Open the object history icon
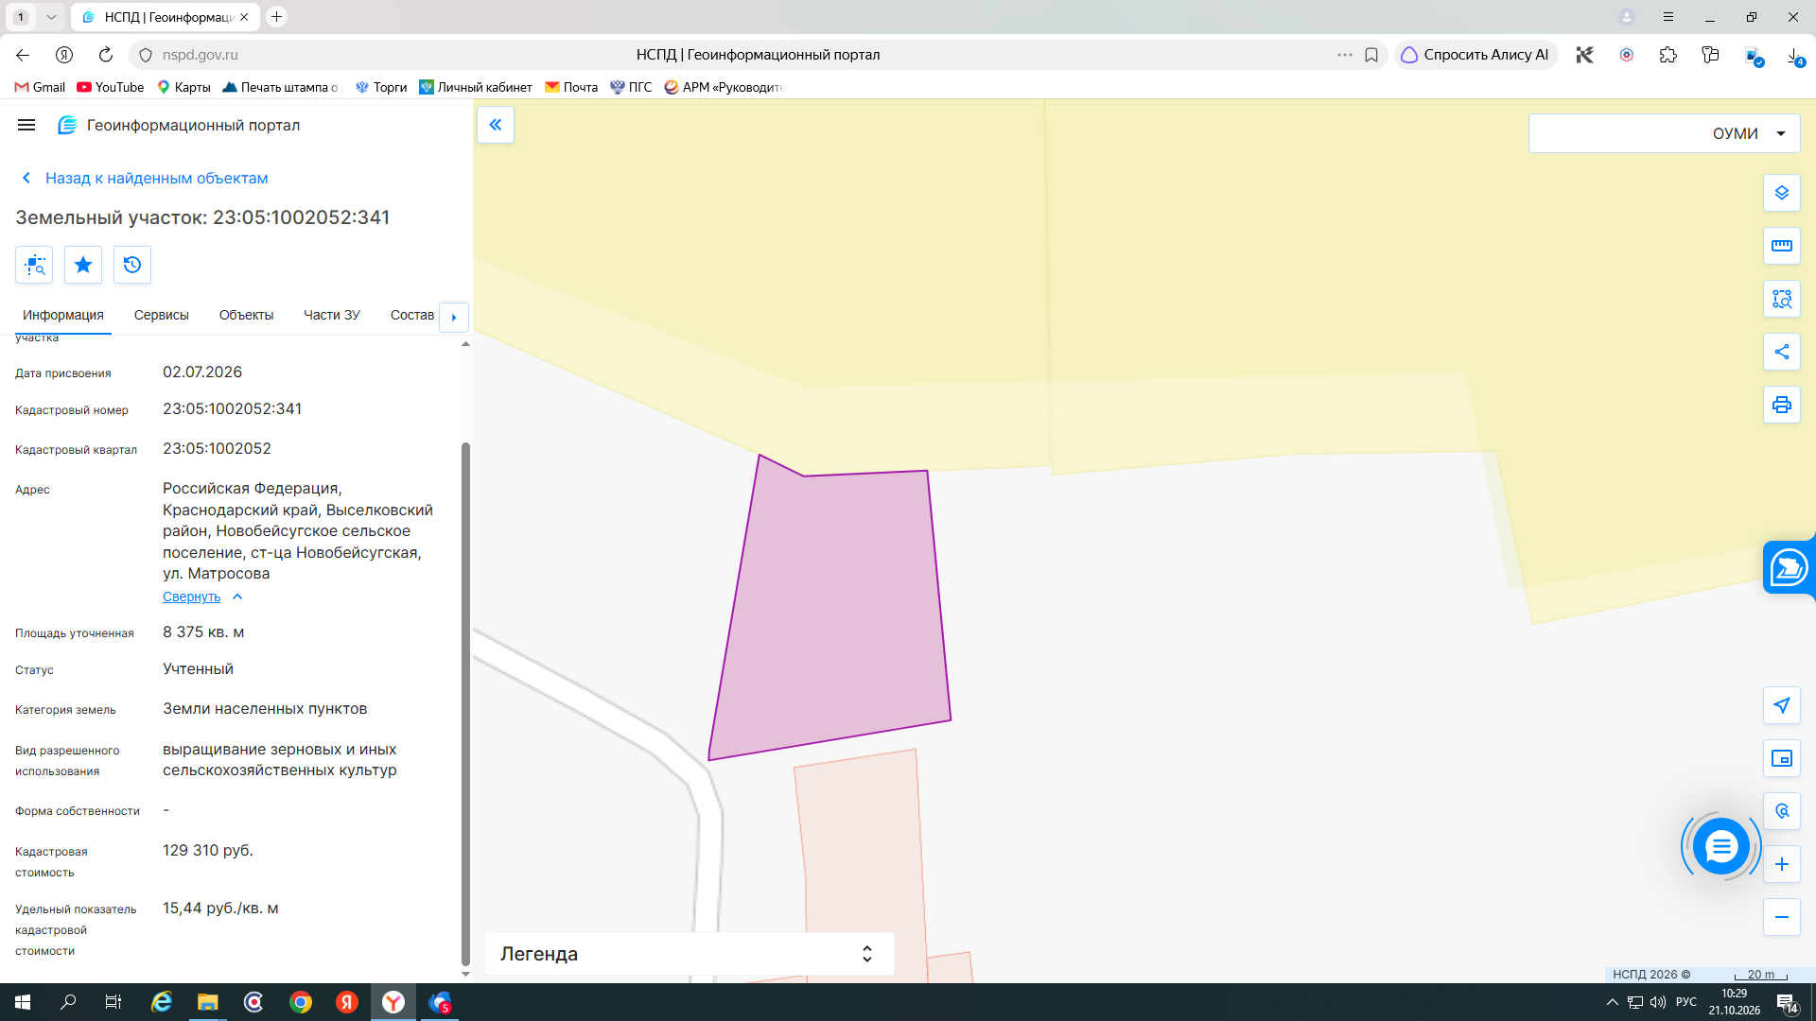 (x=132, y=265)
